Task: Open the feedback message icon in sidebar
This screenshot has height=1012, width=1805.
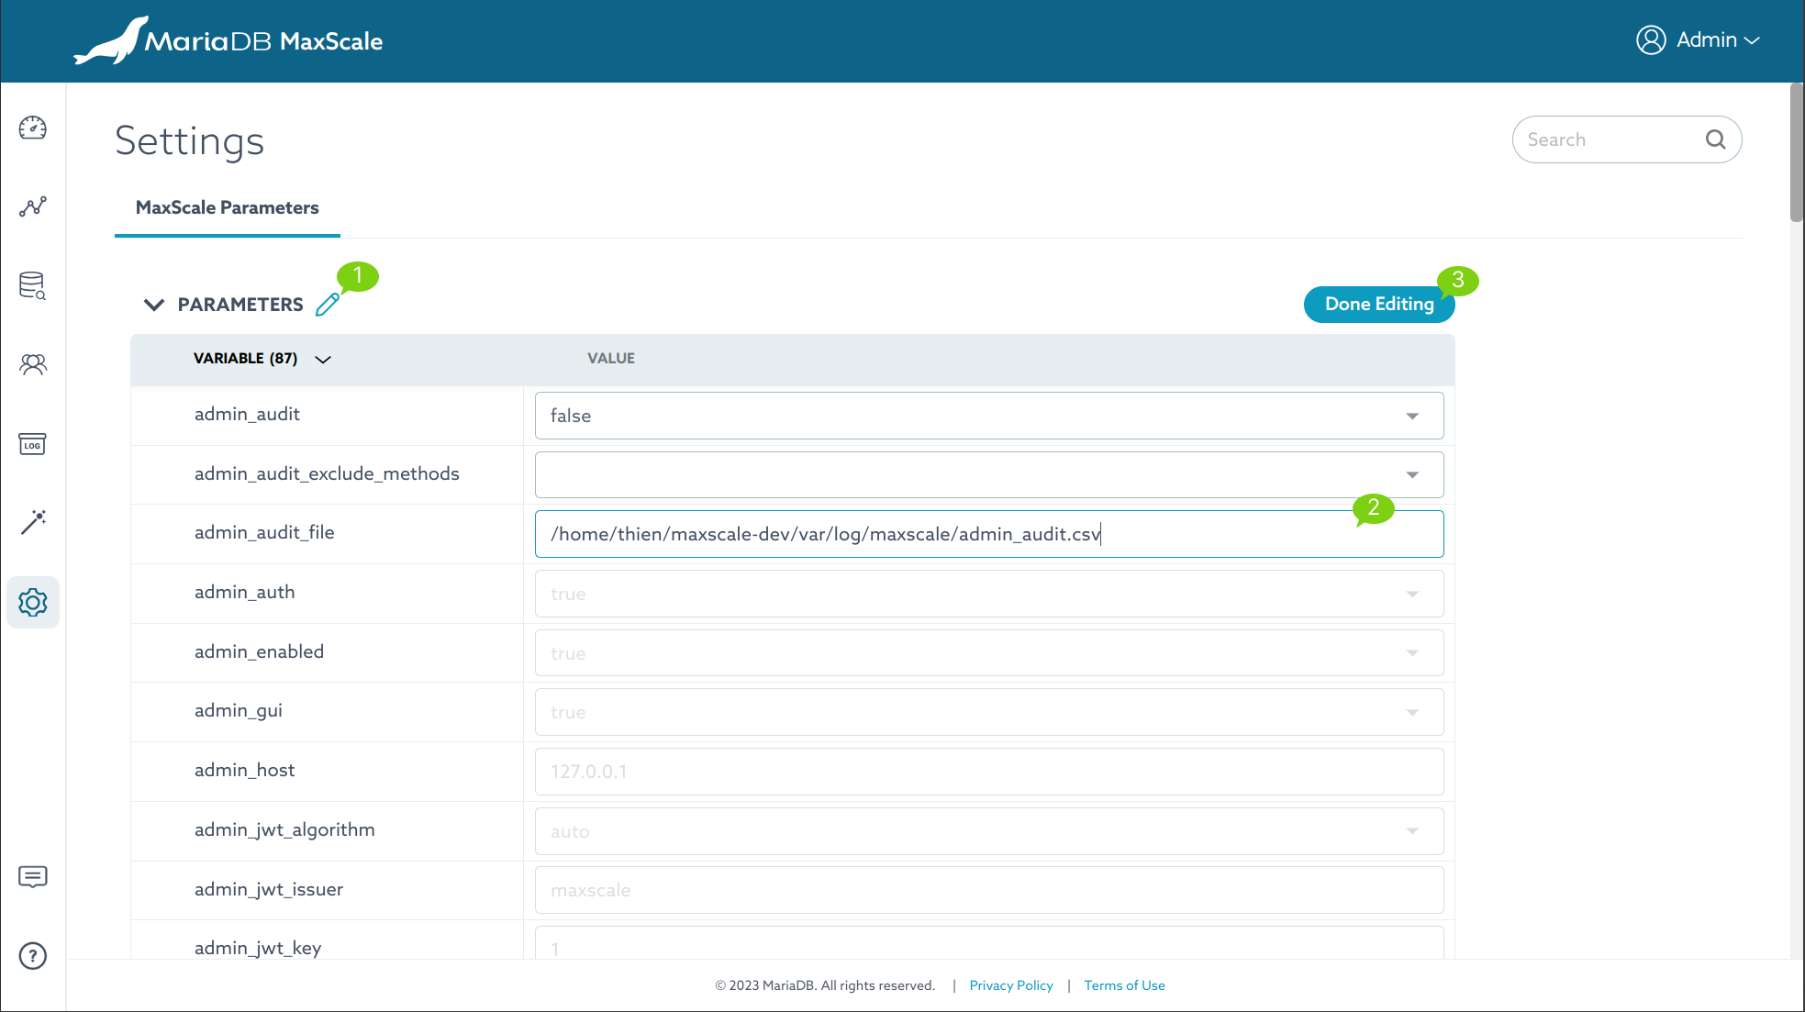Action: pos(33,877)
